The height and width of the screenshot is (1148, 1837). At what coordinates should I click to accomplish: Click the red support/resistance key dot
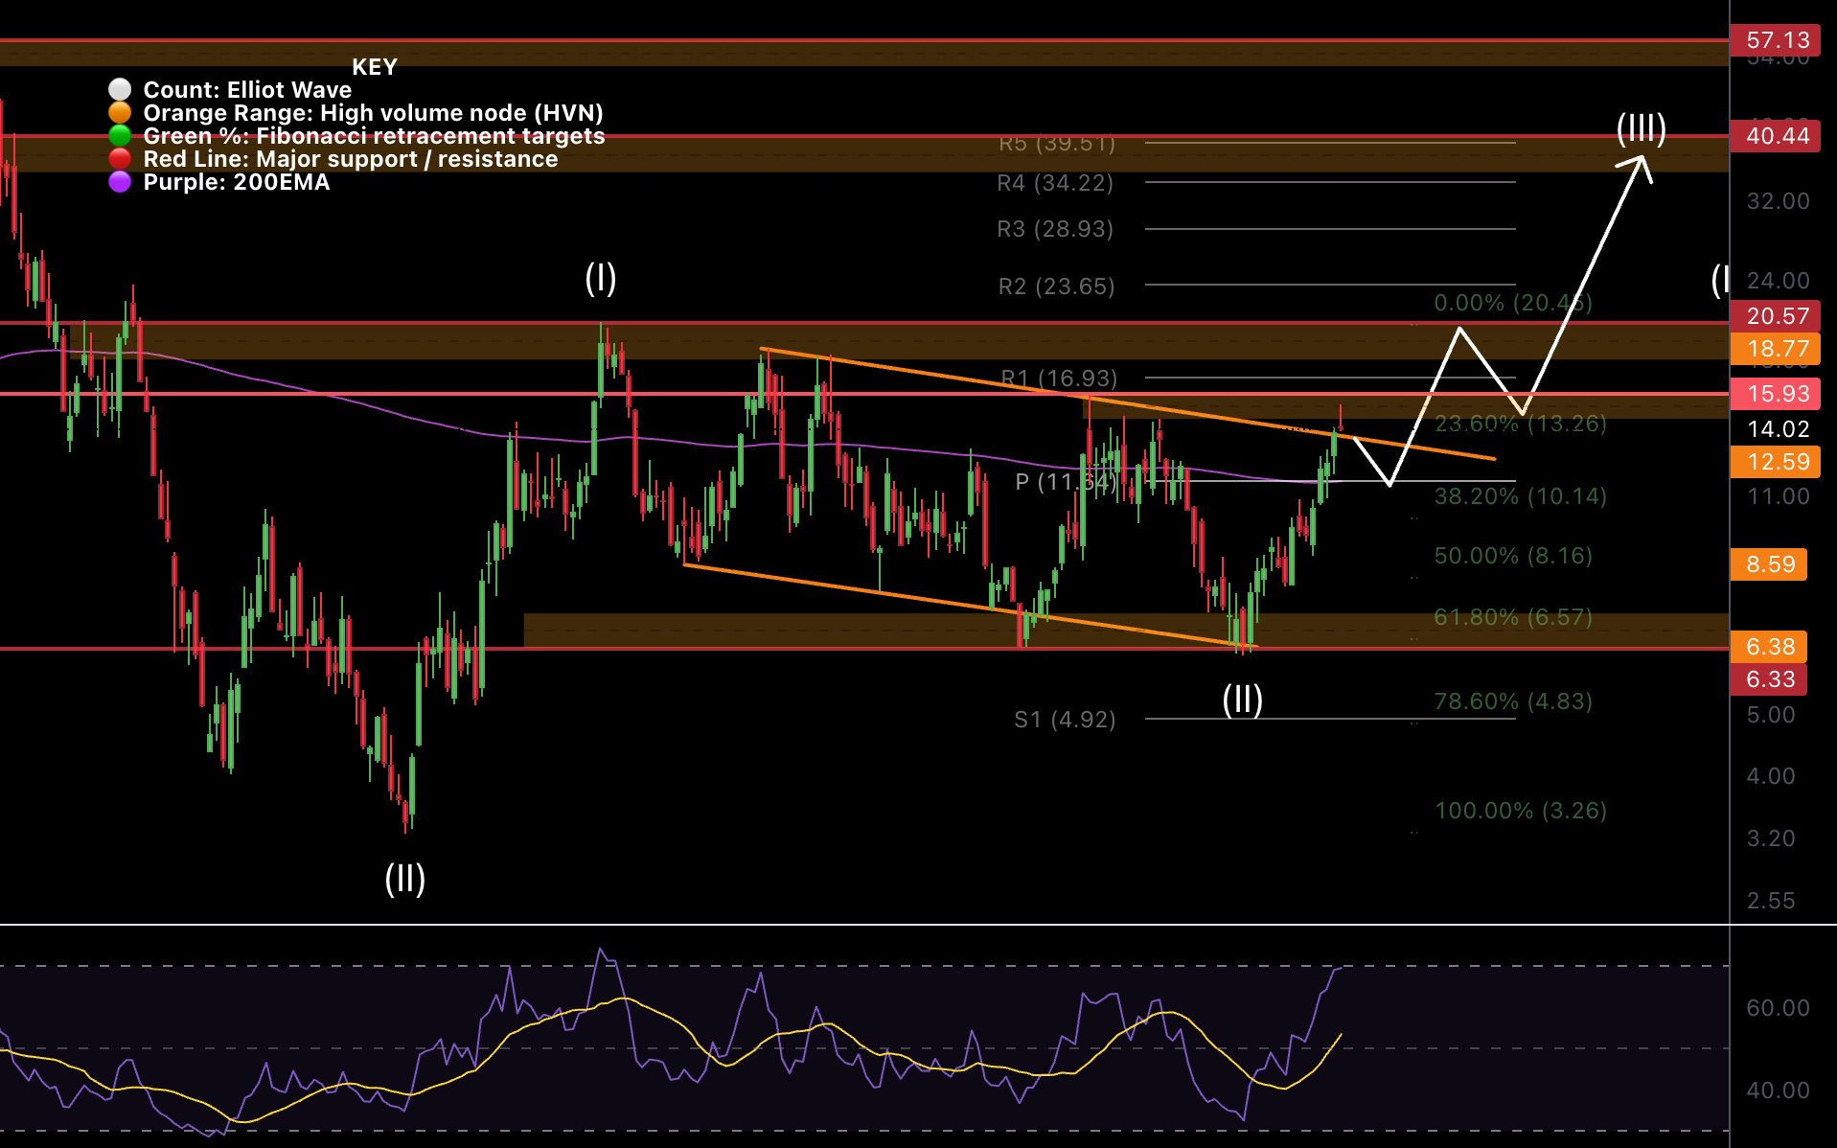[120, 159]
